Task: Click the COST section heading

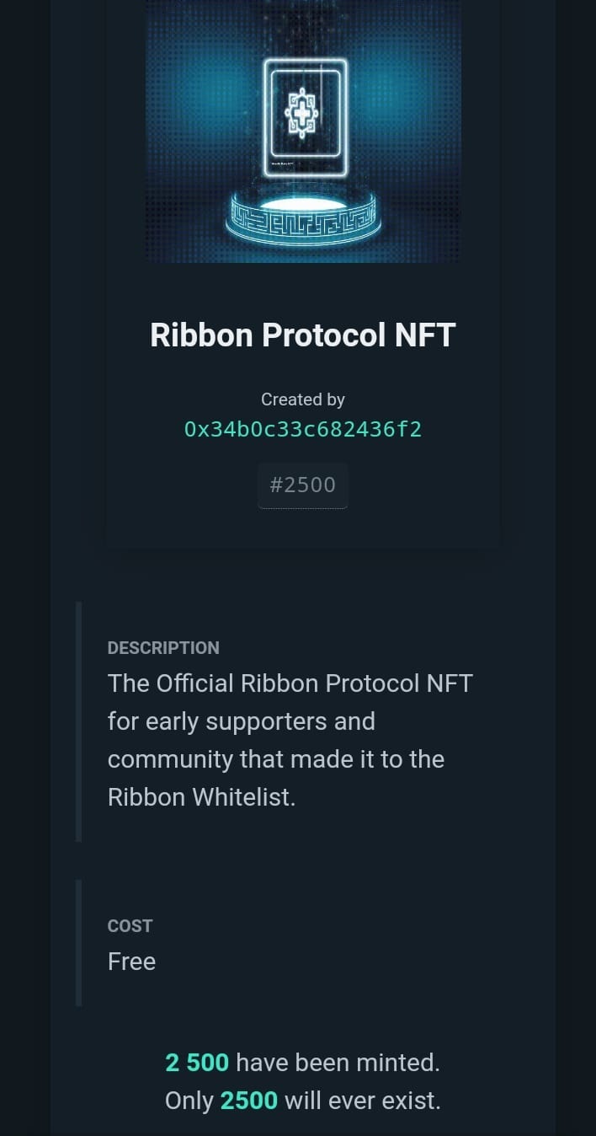Action: click(x=130, y=925)
